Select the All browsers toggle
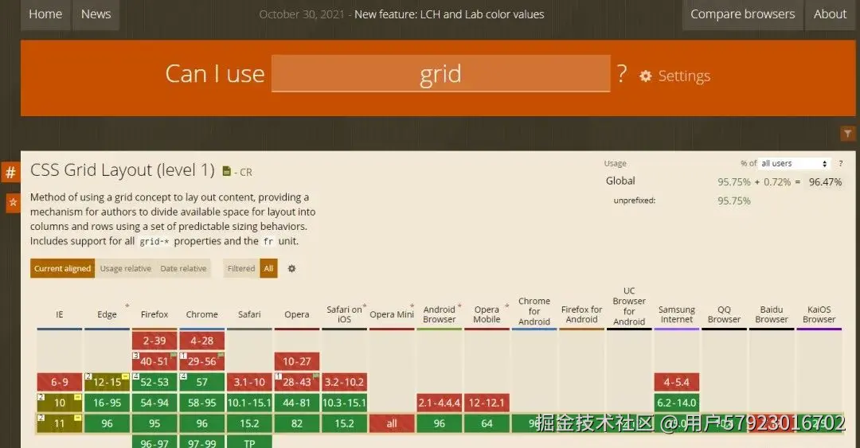860x448 pixels. 269,268
